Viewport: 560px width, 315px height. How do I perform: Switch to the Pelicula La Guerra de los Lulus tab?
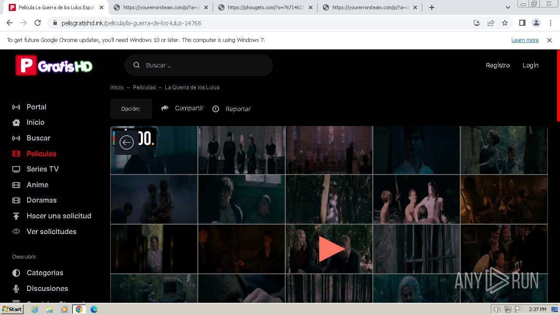pos(57,7)
